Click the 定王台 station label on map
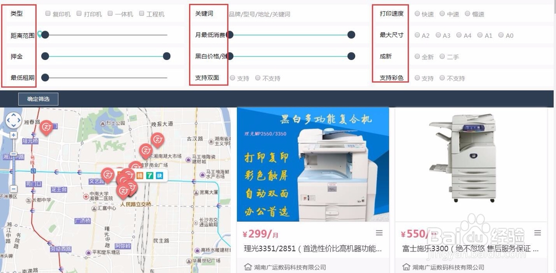 (59, 190)
